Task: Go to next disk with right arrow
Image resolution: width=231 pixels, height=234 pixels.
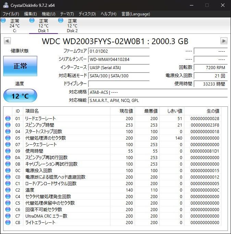Action: (x=224, y=41)
